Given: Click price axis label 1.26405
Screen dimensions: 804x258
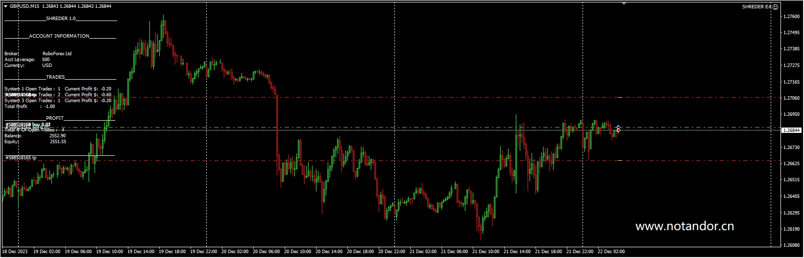Looking at the screenshot, I should click(792, 196).
